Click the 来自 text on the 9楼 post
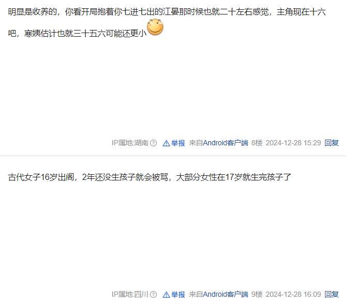Screen dimensions: 346x304 tap(196, 294)
